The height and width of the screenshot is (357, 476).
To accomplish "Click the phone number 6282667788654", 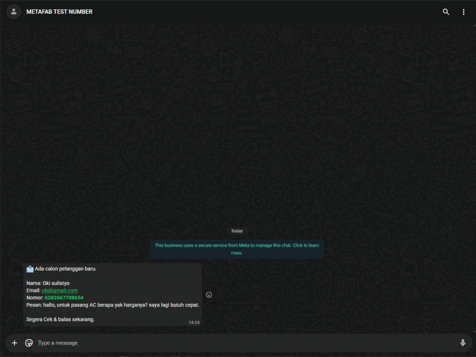I will (64, 298).
